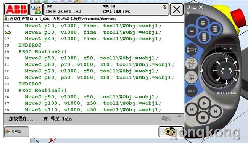This screenshot has width=248, height=143.
Task: Toggle increment mode button
Action: (192, 91)
